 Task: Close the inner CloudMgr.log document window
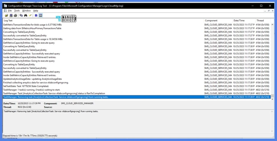click(273, 11)
